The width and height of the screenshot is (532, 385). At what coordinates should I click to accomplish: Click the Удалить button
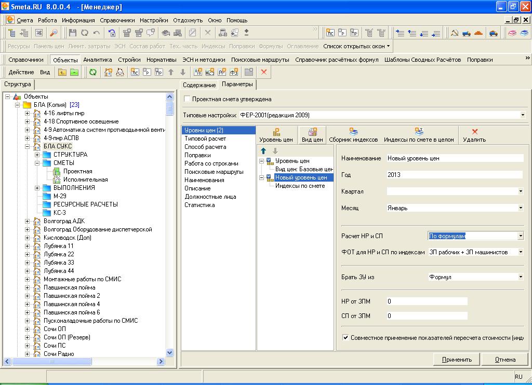(x=474, y=135)
